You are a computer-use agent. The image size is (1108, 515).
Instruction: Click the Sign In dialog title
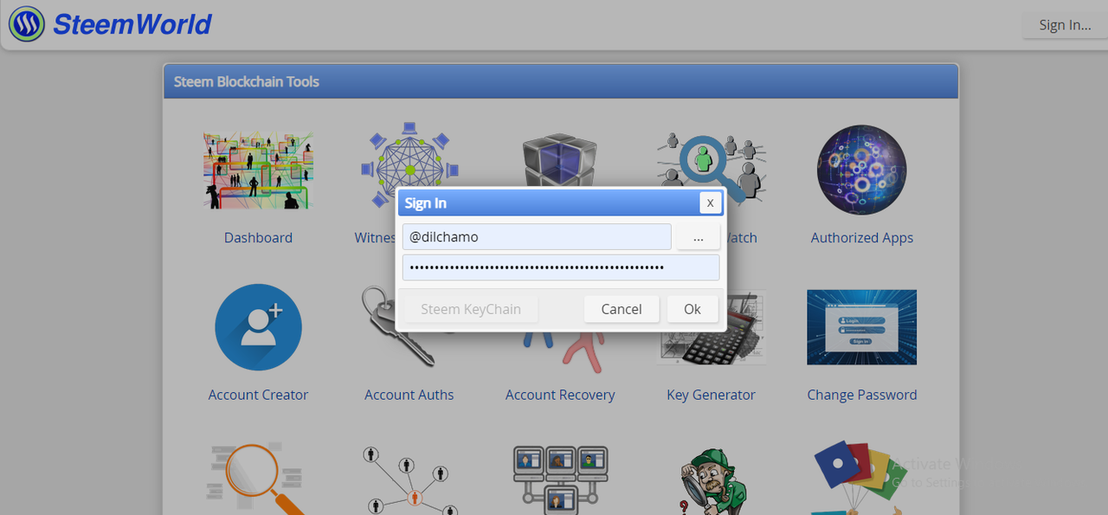pyautogui.click(x=426, y=203)
